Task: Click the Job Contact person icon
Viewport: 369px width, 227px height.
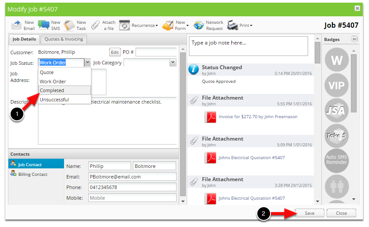Action: click(13, 164)
